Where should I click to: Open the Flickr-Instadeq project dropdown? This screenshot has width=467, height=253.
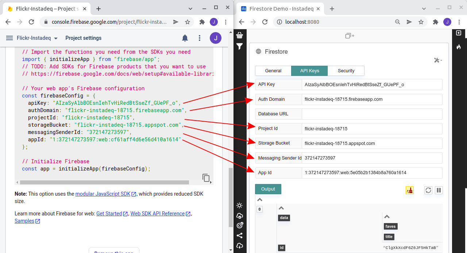[x=37, y=38]
